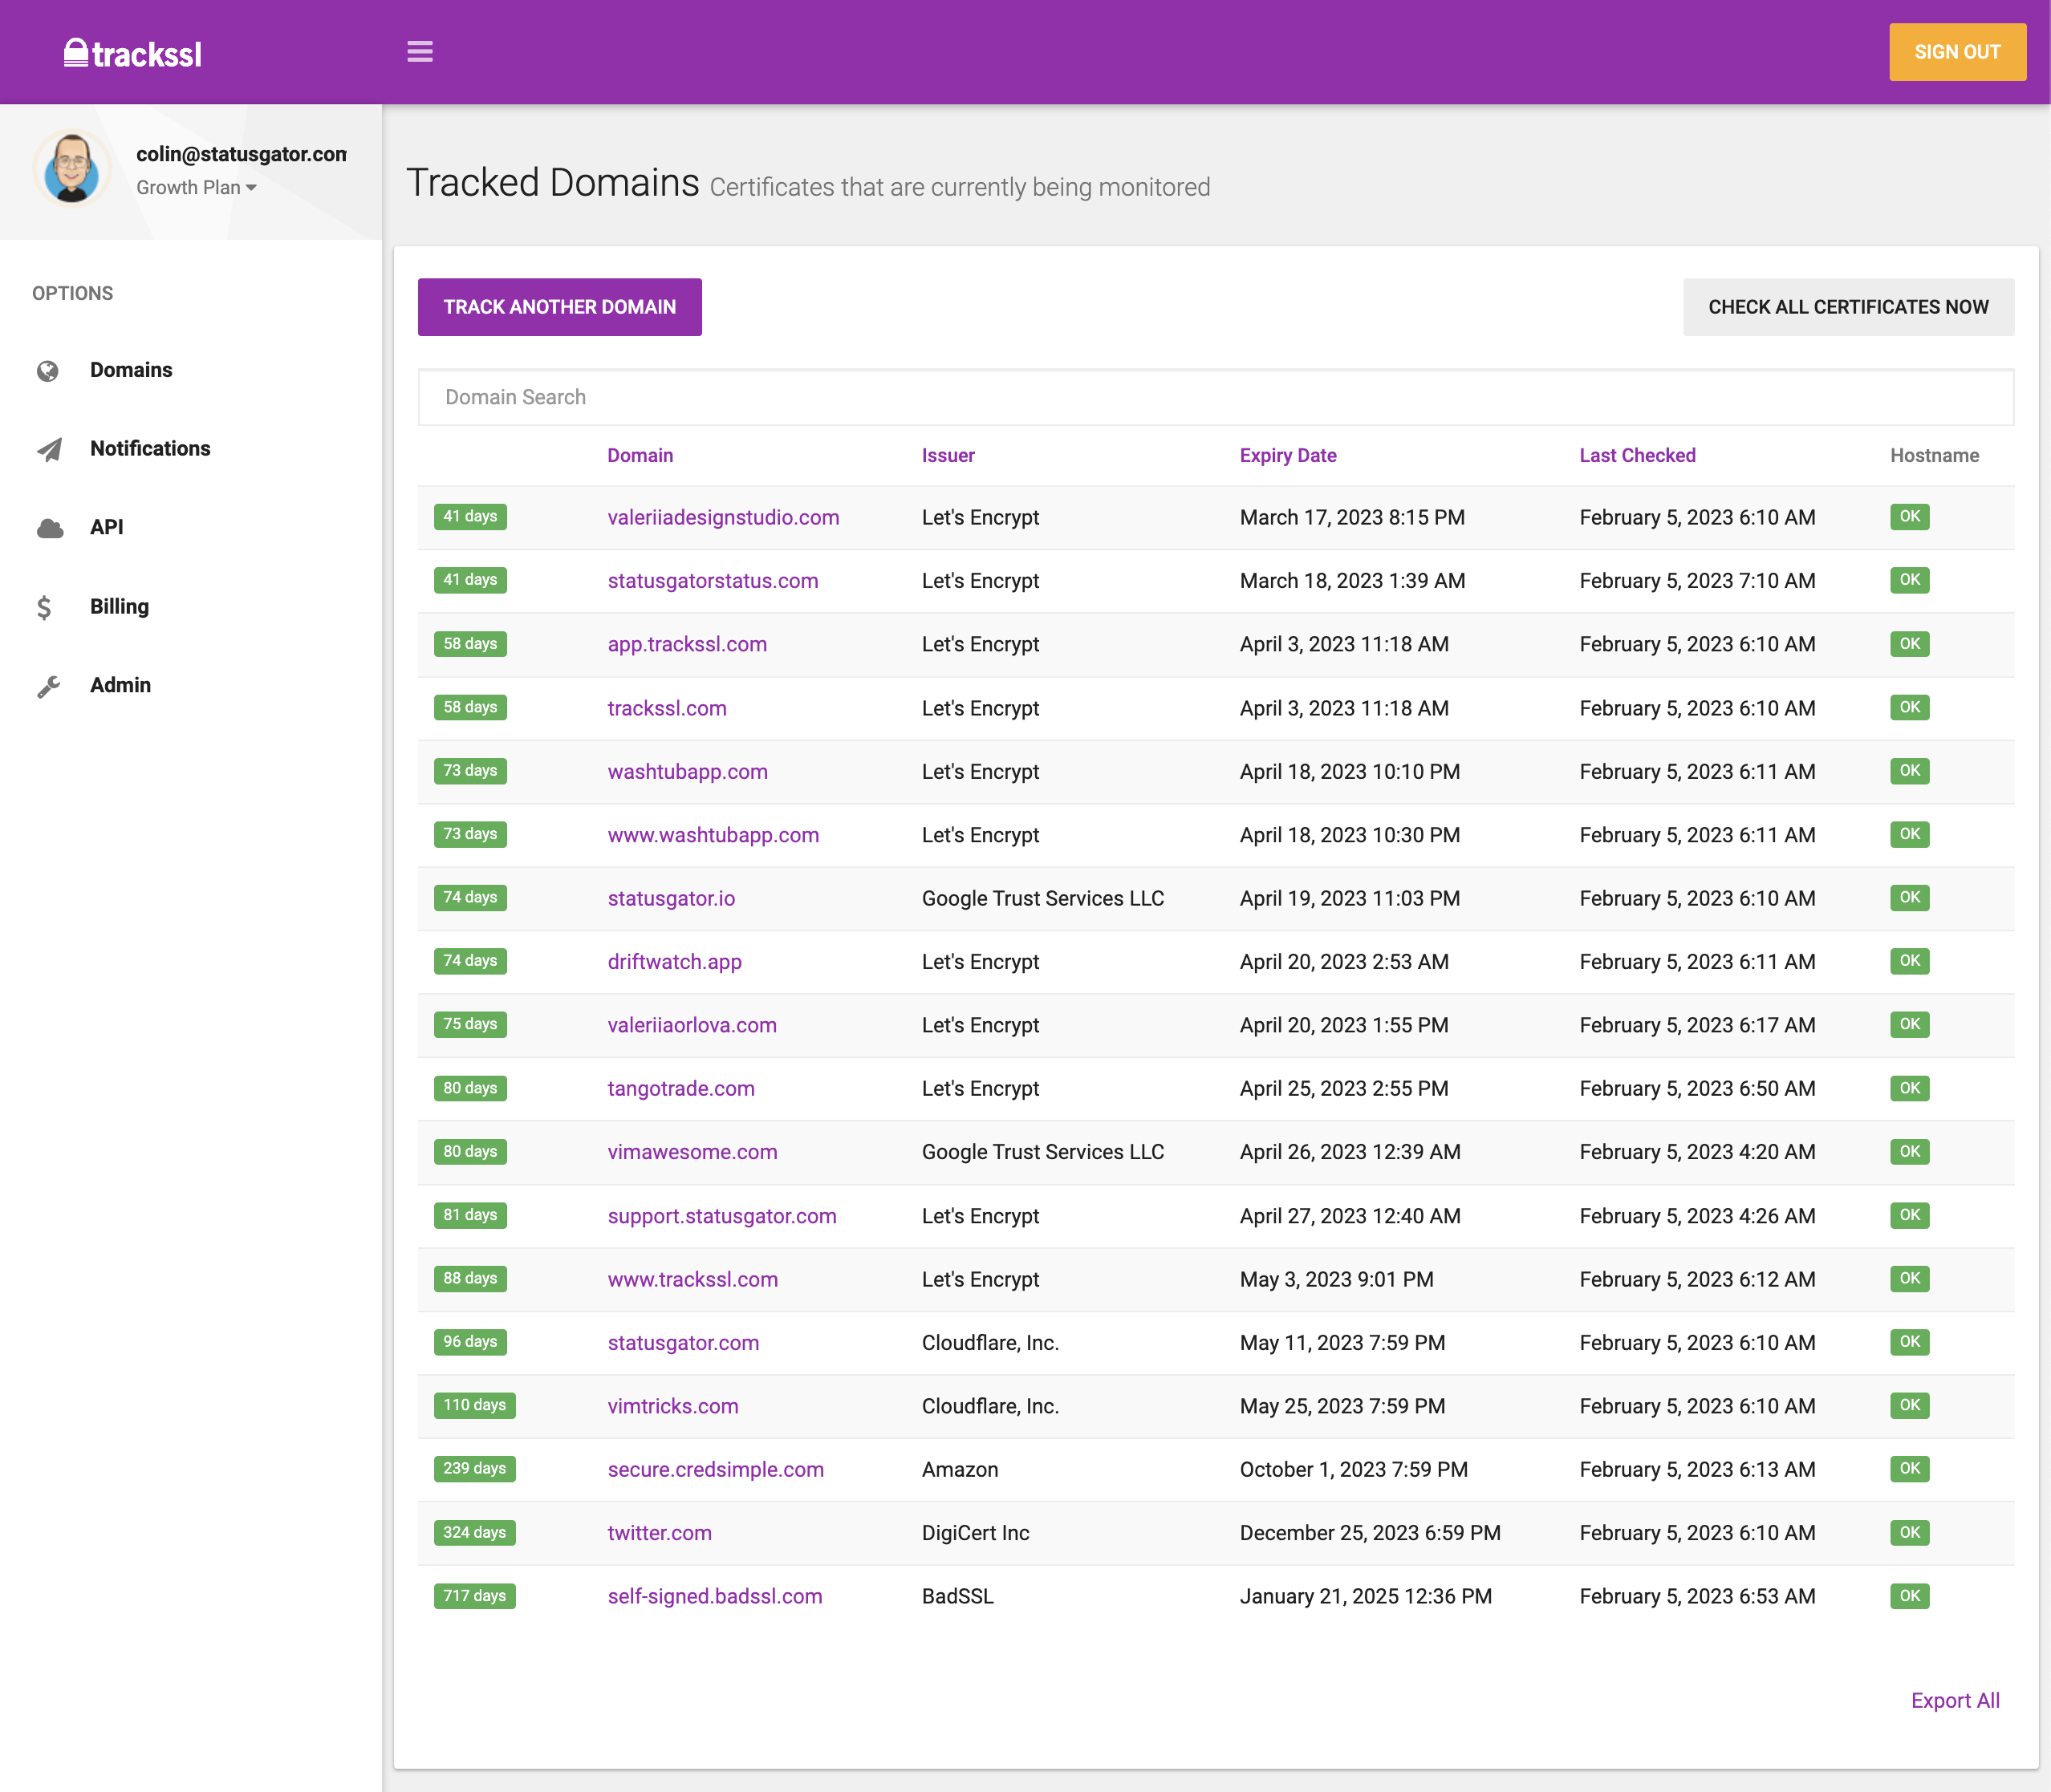Image resolution: width=2051 pixels, height=1792 pixels.
Task: Expand the Growth Plan dropdown
Action: (x=196, y=188)
